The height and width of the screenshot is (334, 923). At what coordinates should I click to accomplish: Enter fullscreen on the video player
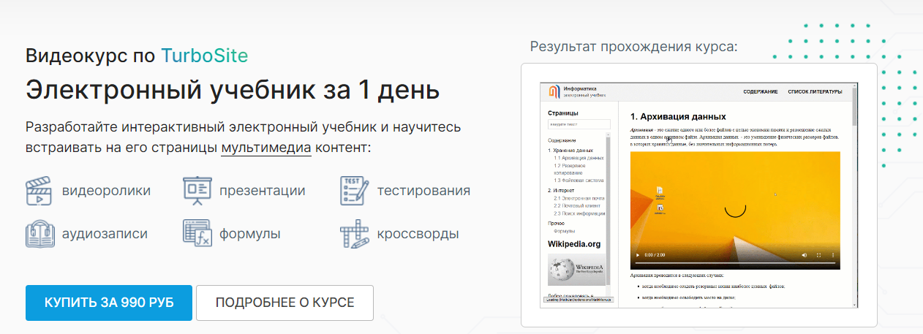[818, 256]
